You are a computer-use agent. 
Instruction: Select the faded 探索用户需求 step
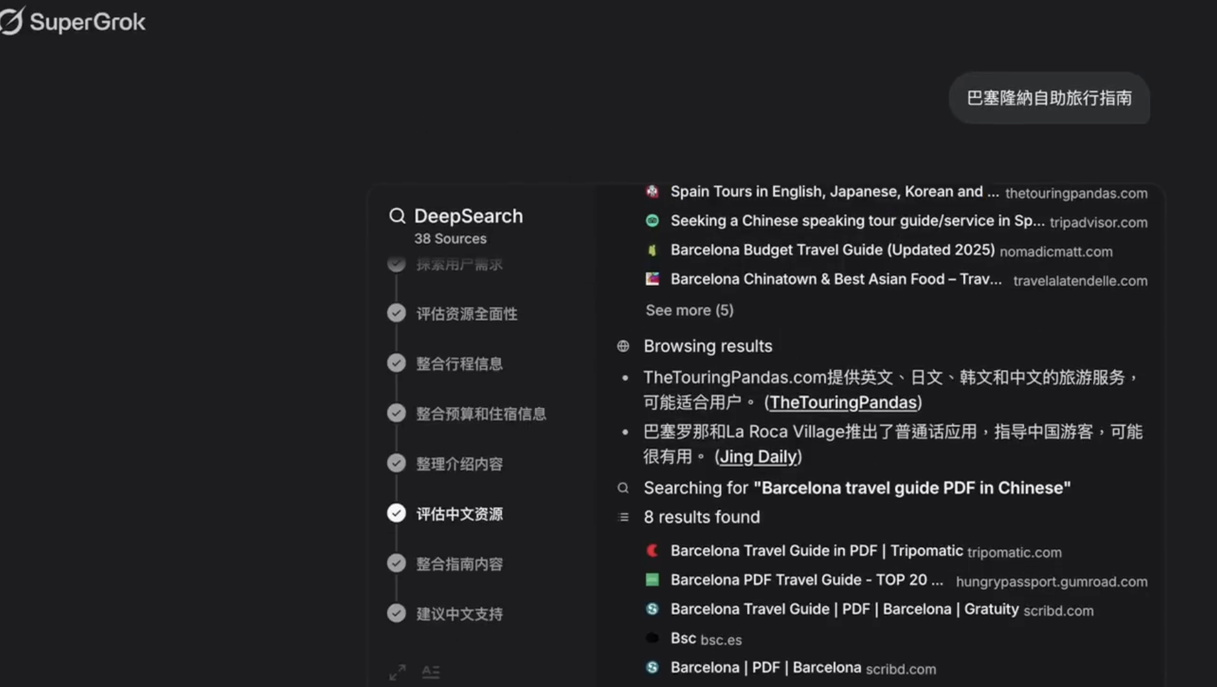pos(459,265)
